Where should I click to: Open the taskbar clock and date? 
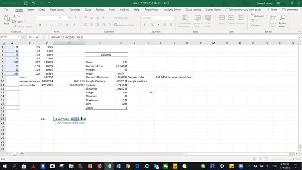(x=285, y=166)
